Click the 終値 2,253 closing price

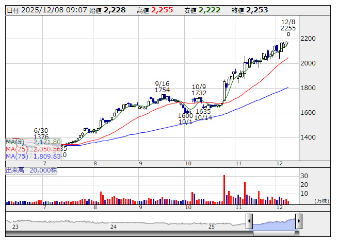click(x=250, y=10)
